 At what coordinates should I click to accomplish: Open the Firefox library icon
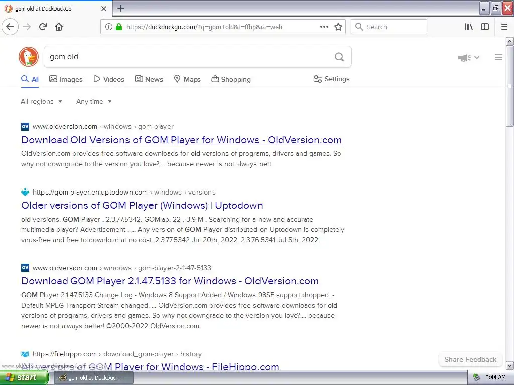469,27
